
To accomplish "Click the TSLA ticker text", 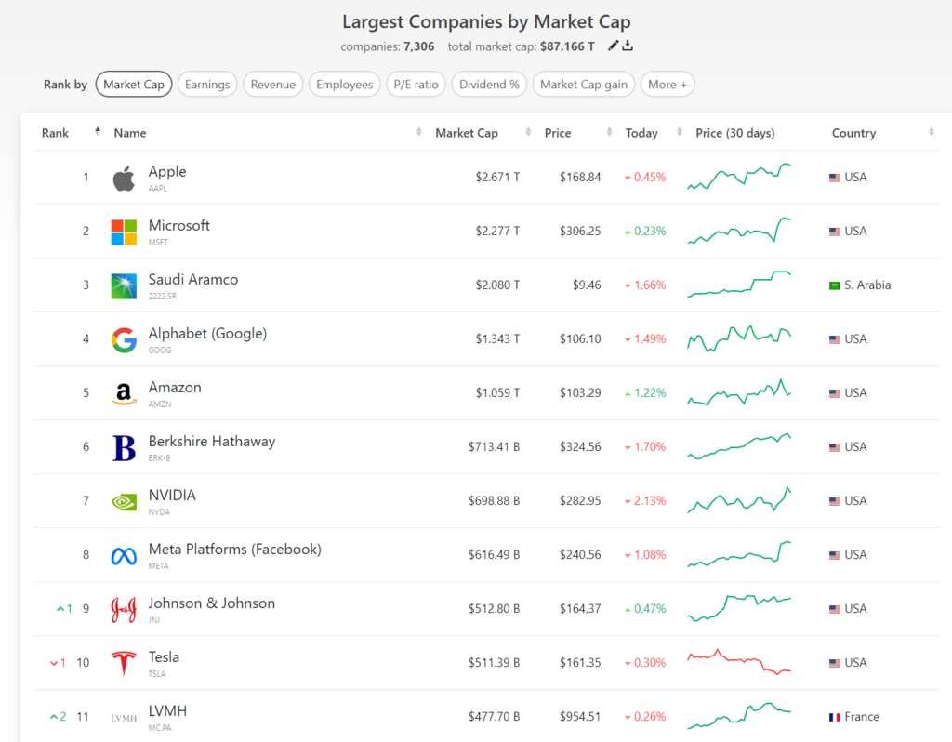I will click(x=157, y=674).
